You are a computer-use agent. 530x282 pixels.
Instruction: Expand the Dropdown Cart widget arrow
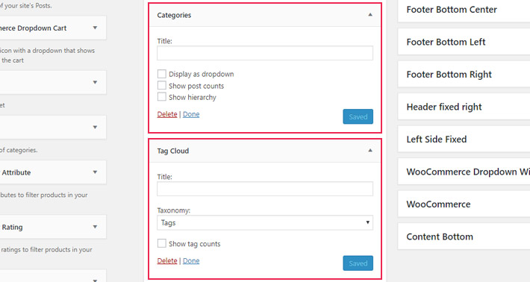tap(95, 28)
